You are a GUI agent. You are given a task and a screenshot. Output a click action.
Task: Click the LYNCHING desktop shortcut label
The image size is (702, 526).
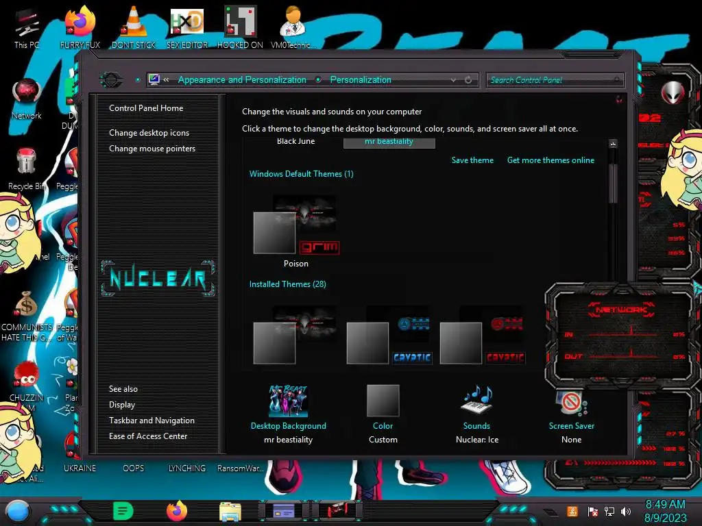pyautogui.click(x=186, y=468)
